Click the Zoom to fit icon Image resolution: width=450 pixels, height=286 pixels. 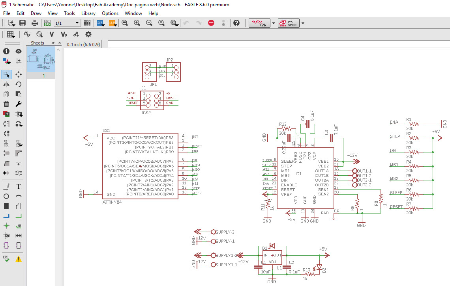pyautogui.click(x=125, y=23)
